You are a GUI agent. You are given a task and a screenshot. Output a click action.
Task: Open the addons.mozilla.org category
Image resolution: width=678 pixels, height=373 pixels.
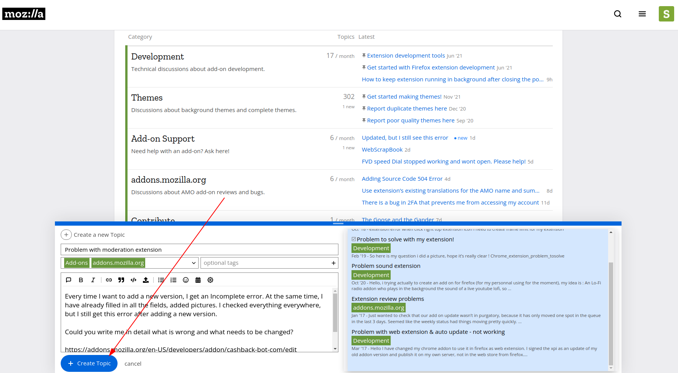169,180
